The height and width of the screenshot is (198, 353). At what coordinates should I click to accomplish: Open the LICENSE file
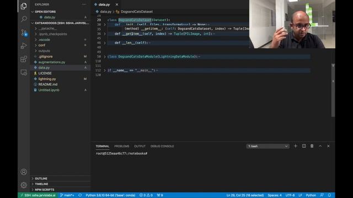[45, 73]
